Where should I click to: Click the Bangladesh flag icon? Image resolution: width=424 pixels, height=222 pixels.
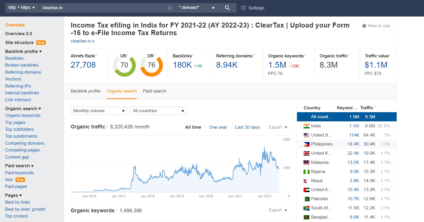click(306, 217)
